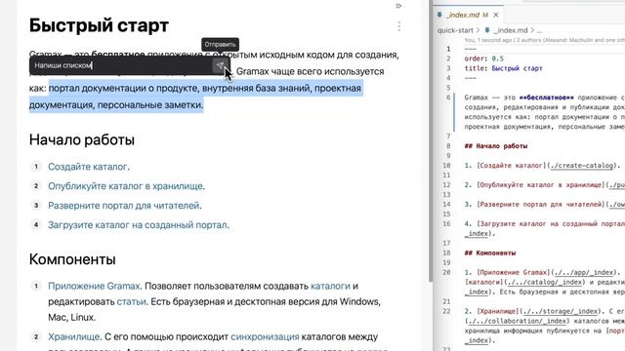Image resolution: width=625 pixels, height=351 pixels.
Task: Click the "Начало работы" heading
Action: point(82,140)
